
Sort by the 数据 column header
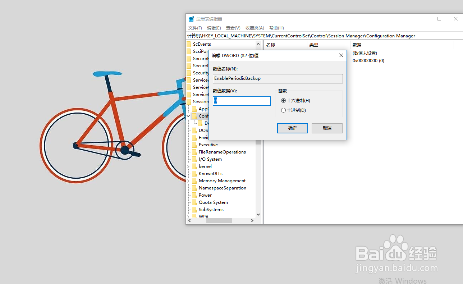402,45
